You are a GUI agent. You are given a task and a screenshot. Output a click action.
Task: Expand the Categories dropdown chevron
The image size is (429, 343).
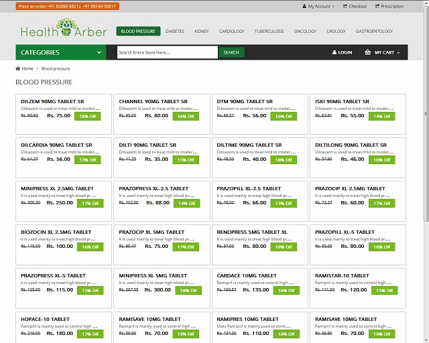point(99,52)
